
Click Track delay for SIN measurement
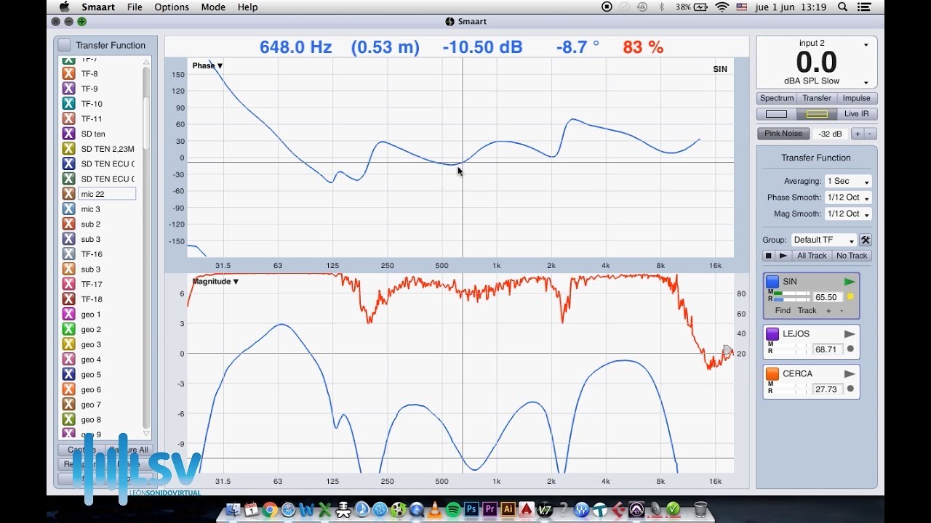pyautogui.click(x=807, y=310)
